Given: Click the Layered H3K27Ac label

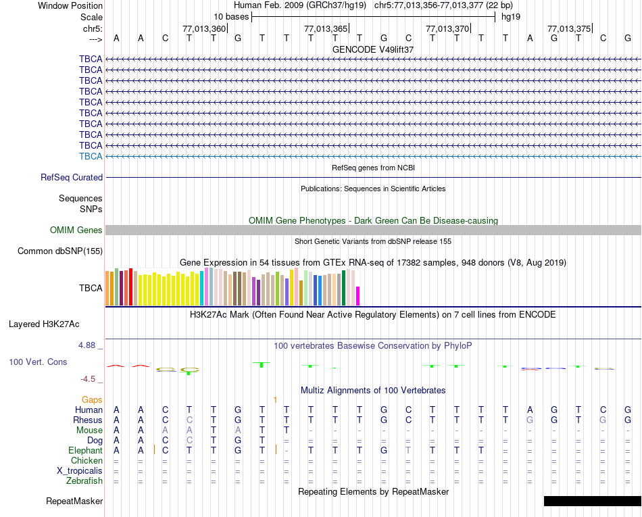Looking at the screenshot, I should pyautogui.click(x=44, y=324).
